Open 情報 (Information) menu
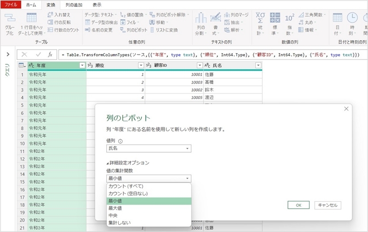 point(308,30)
